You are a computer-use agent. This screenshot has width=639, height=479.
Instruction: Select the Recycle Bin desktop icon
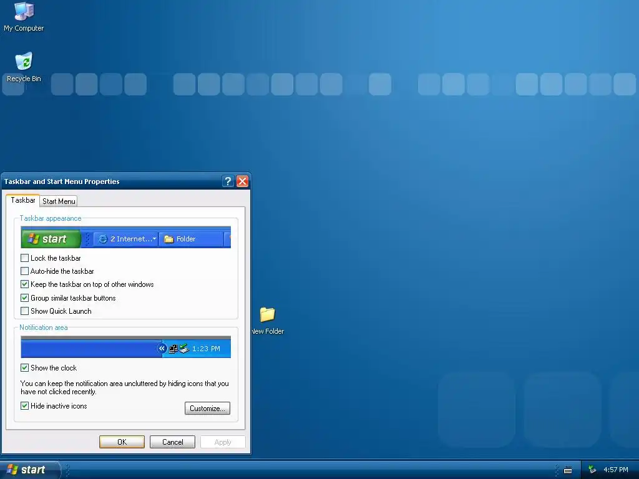click(x=24, y=67)
